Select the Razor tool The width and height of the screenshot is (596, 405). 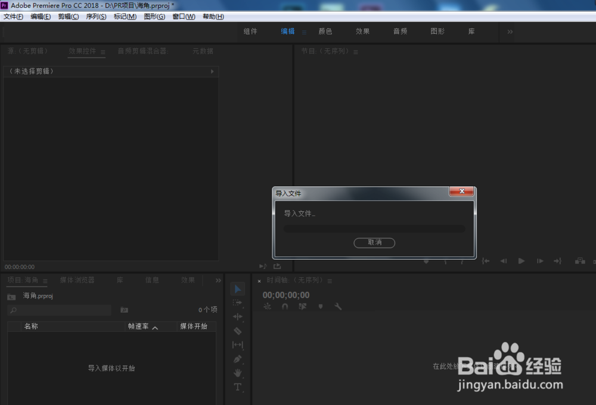[238, 331]
